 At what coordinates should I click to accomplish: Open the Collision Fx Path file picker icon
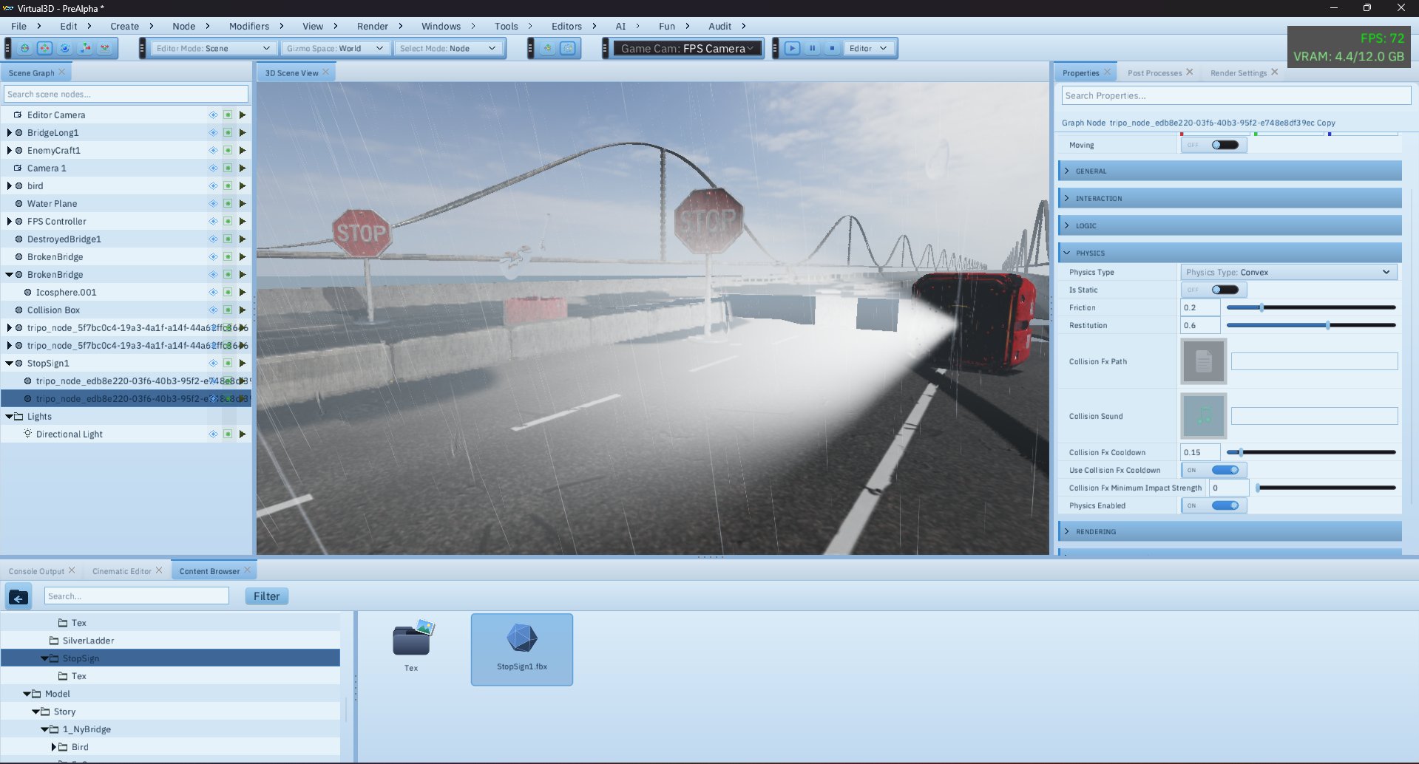(x=1203, y=361)
